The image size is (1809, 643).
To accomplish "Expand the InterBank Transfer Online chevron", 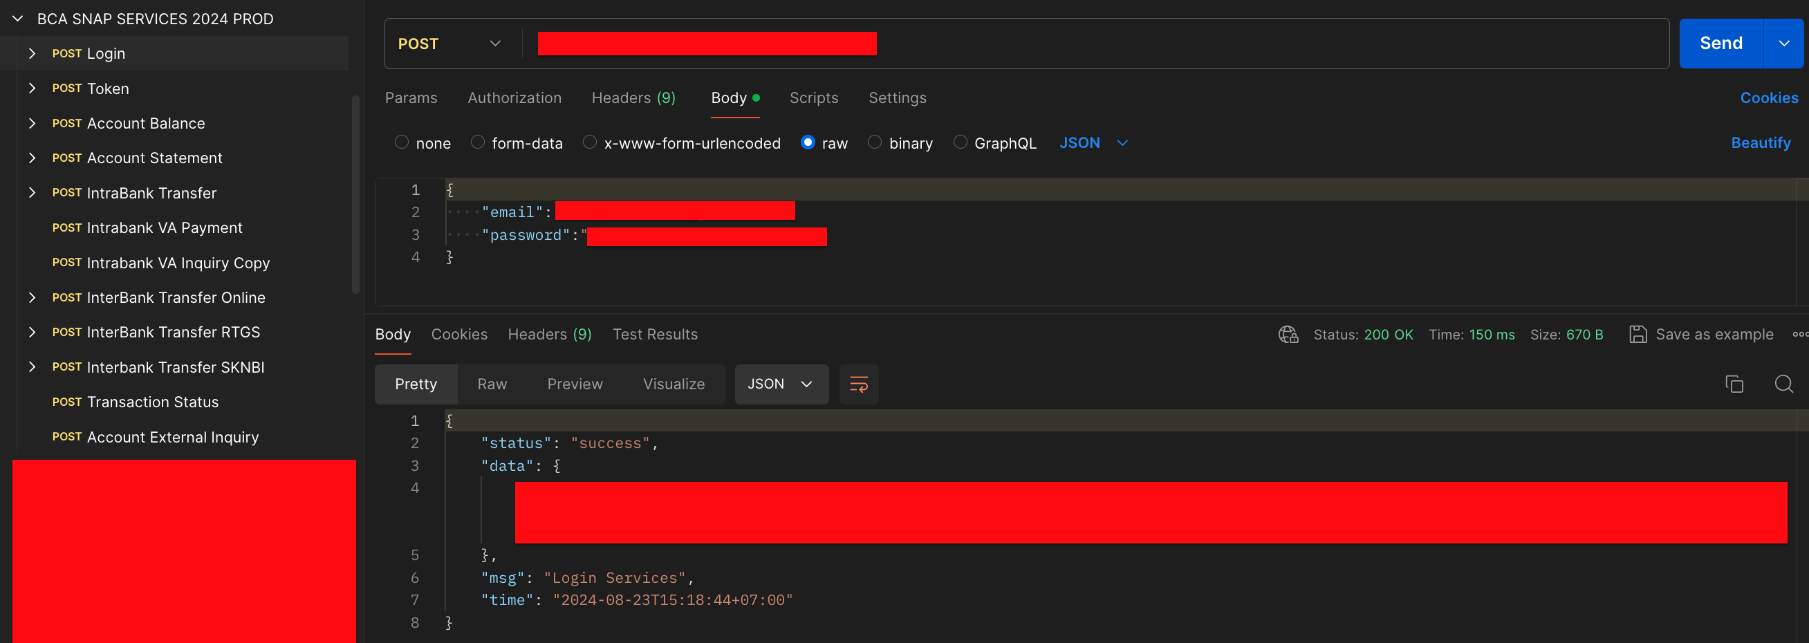I will tap(32, 297).
